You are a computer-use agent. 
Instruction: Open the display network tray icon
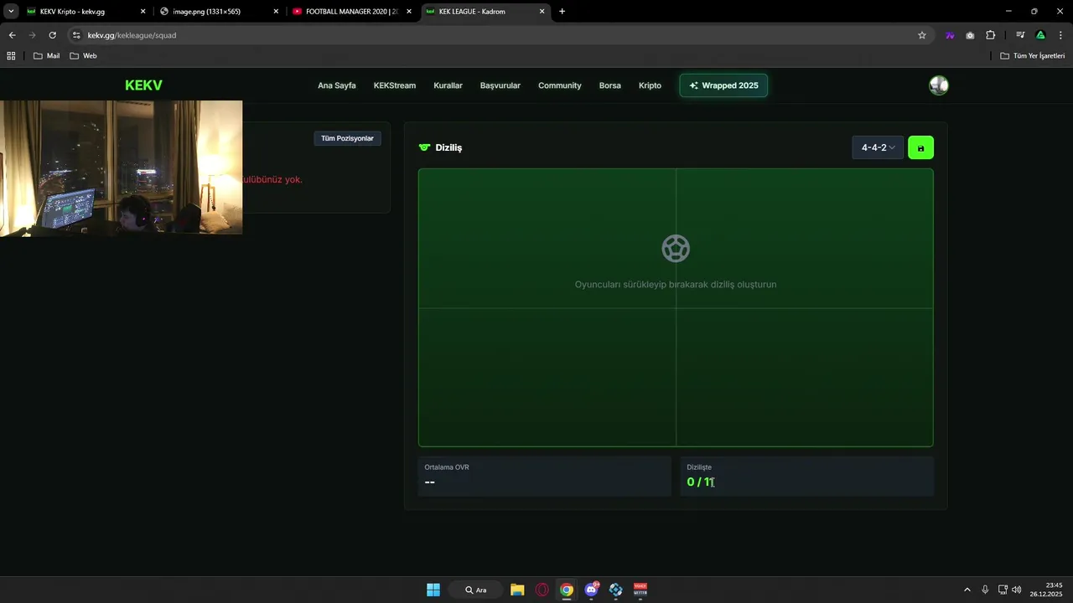point(1003,590)
